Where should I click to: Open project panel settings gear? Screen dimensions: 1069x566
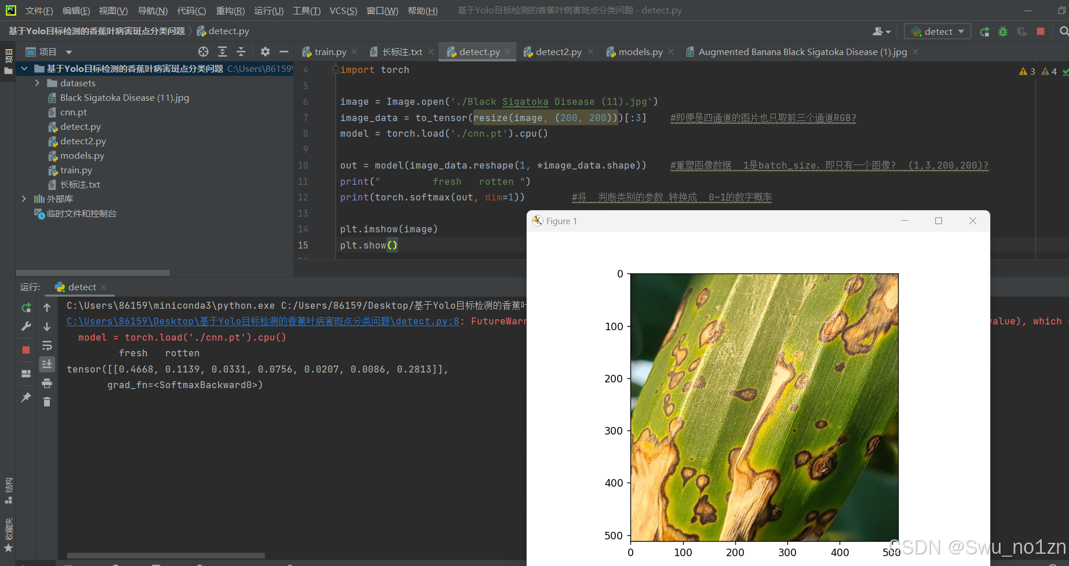click(x=265, y=52)
